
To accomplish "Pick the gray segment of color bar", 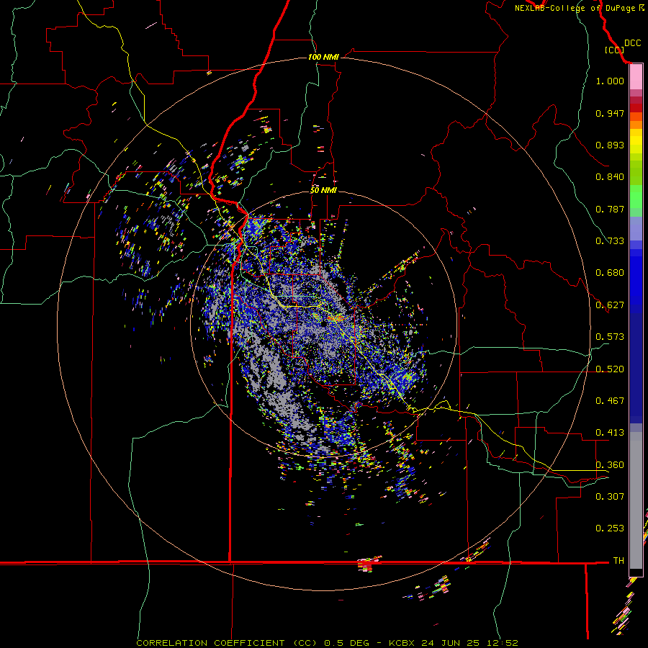I will tap(636, 500).
